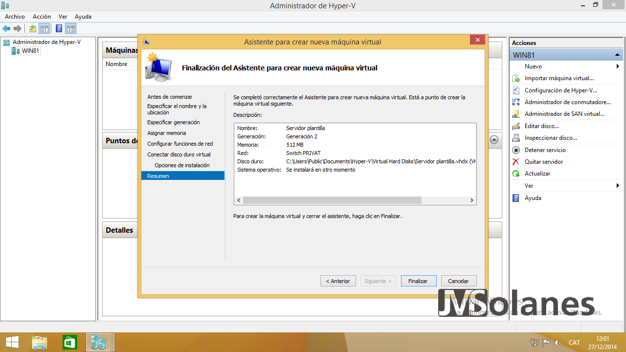Collapse the WIN81 actions section arrow
The image size is (626, 352).
coord(617,55)
